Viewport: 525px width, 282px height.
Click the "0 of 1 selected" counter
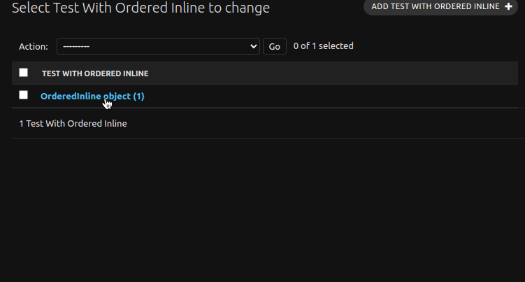pos(323,46)
